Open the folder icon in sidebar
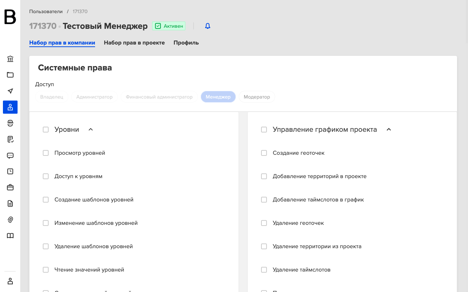 [x=10, y=75]
